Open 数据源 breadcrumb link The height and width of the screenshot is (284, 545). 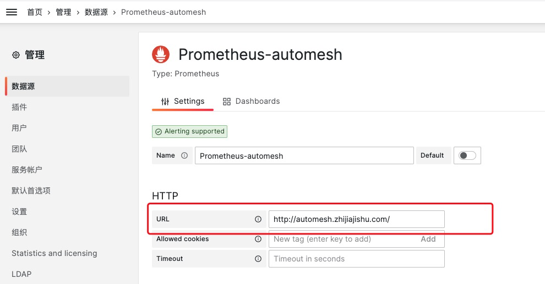pos(96,12)
